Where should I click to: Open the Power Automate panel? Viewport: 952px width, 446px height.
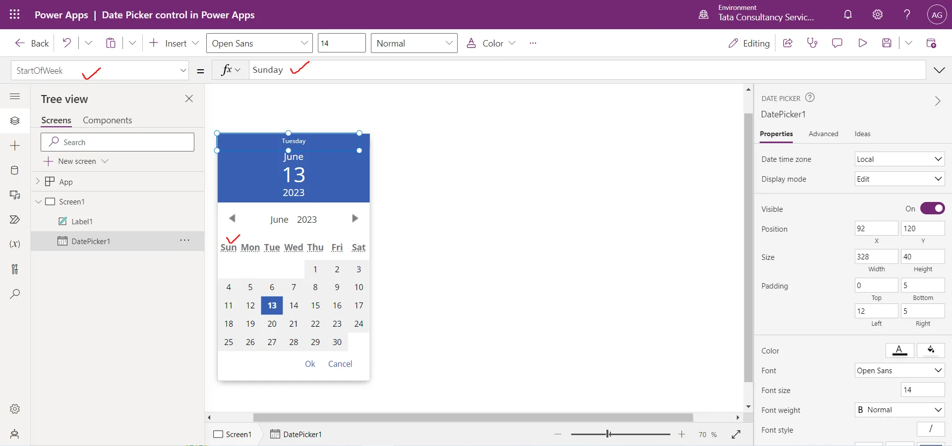click(x=14, y=220)
